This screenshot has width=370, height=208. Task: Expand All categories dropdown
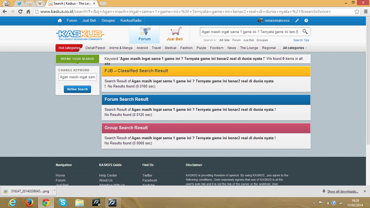pyautogui.click(x=295, y=48)
